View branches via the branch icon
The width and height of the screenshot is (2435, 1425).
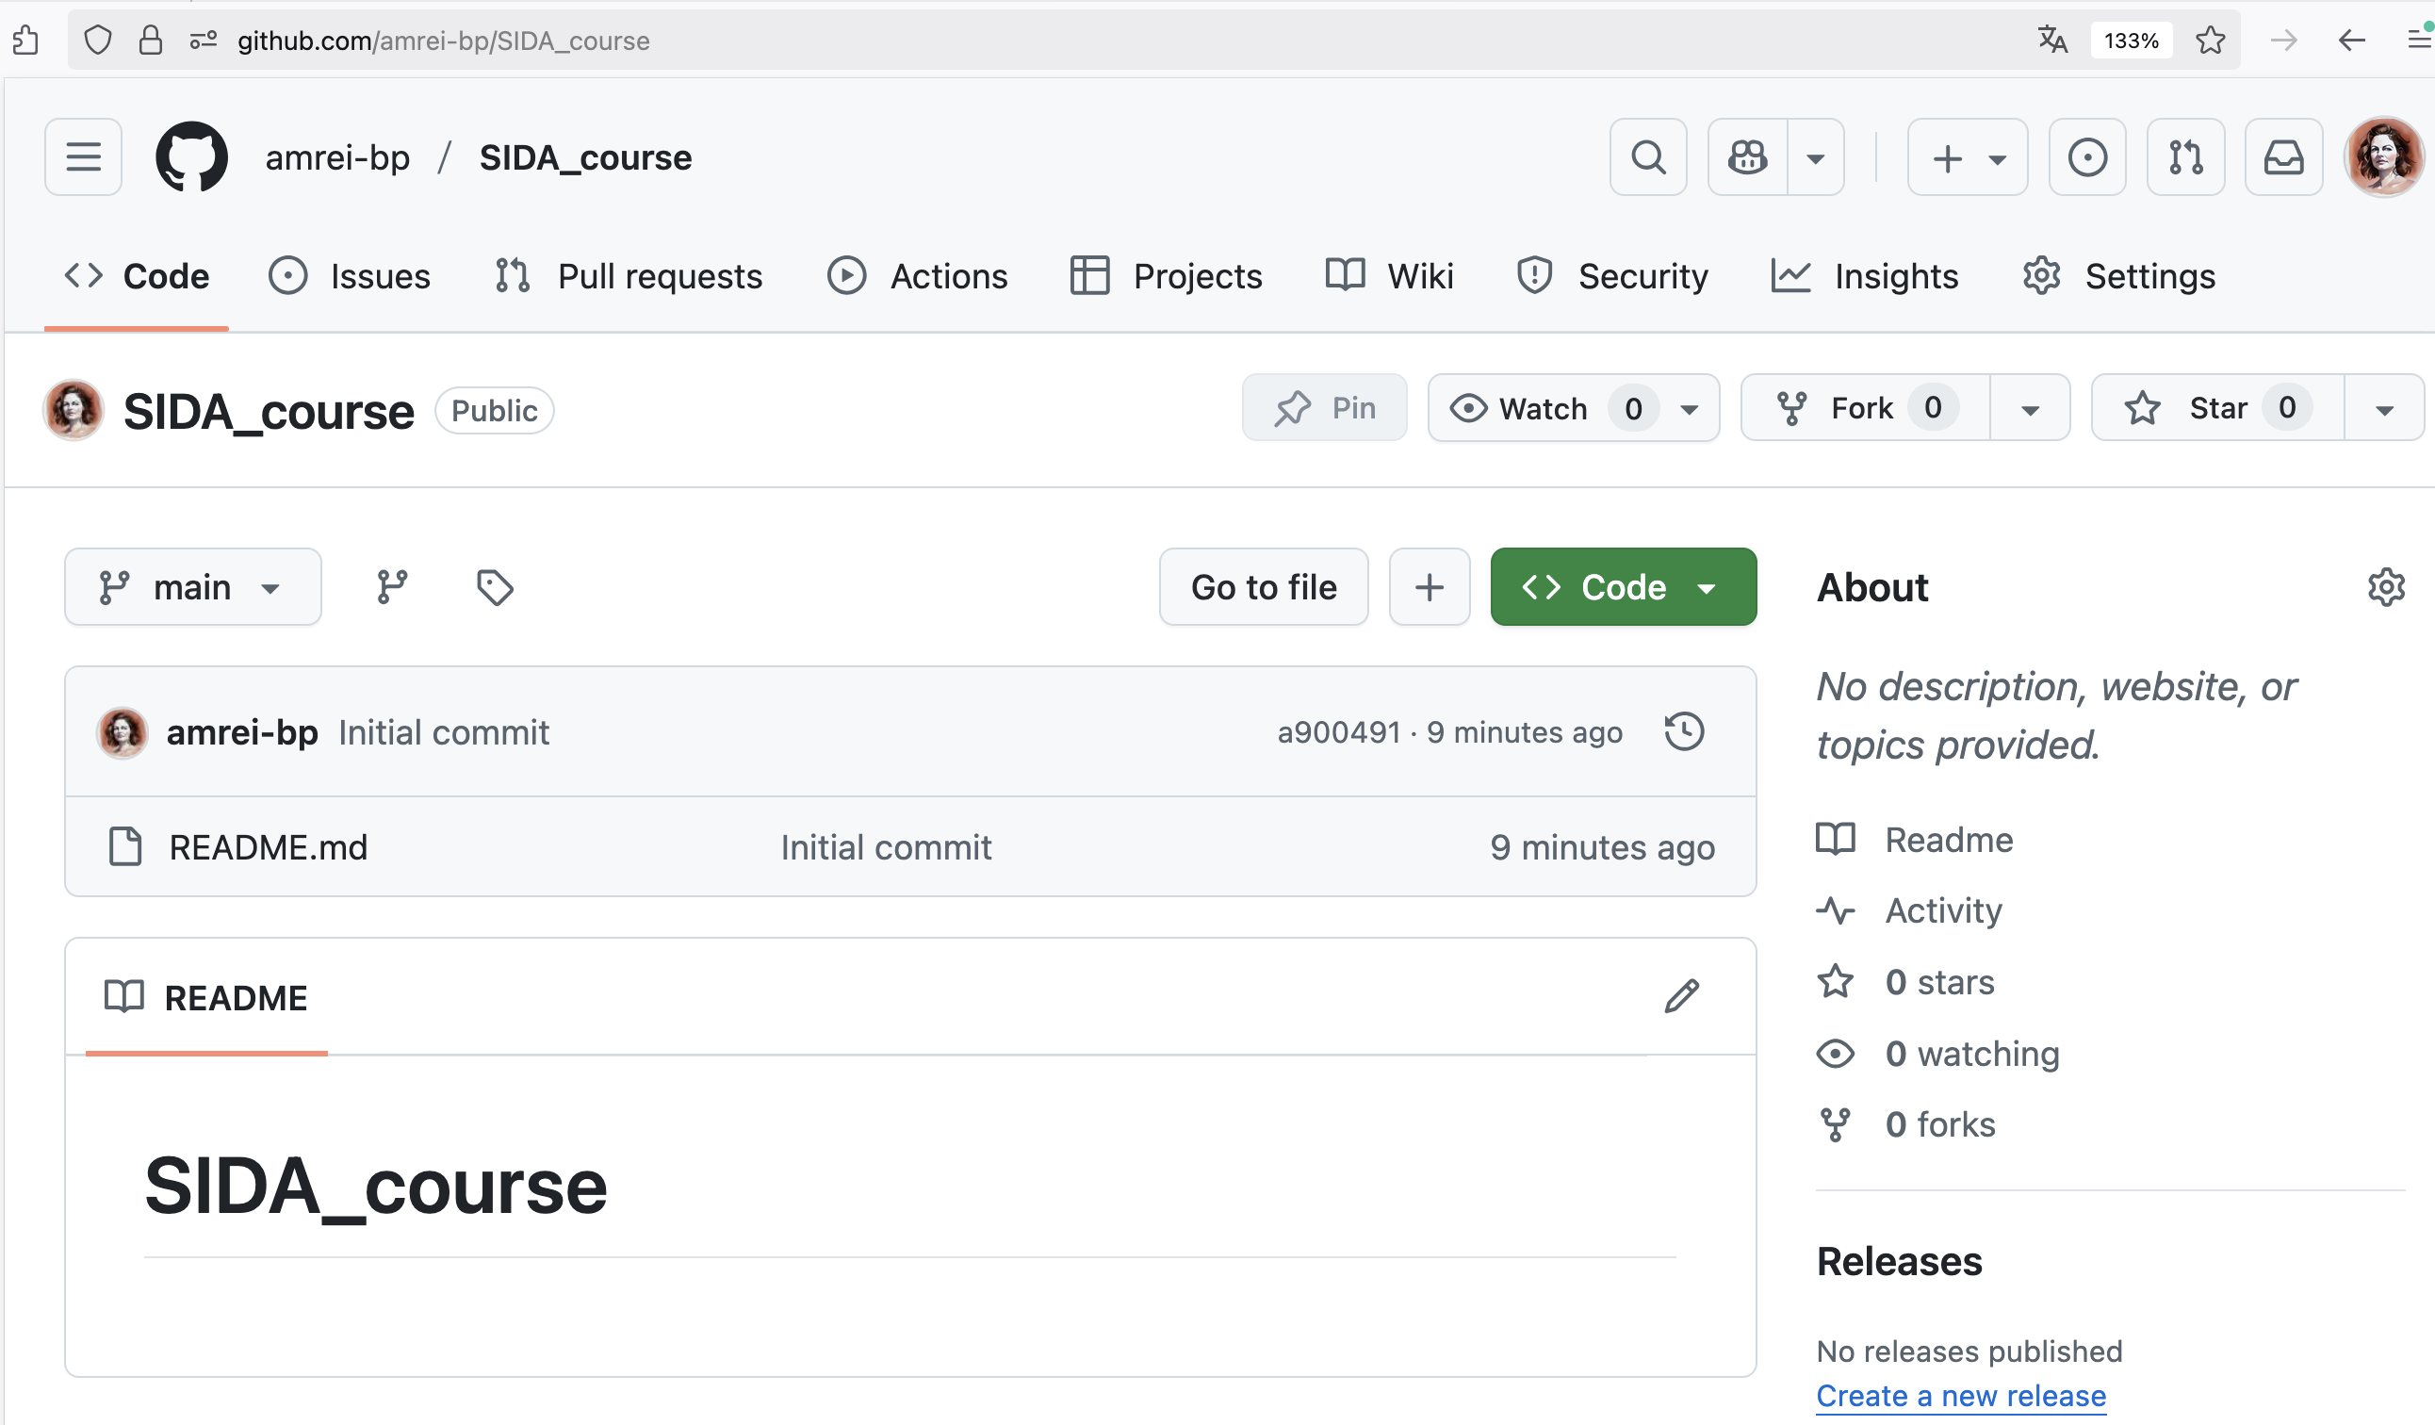pyautogui.click(x=392, y=586)
